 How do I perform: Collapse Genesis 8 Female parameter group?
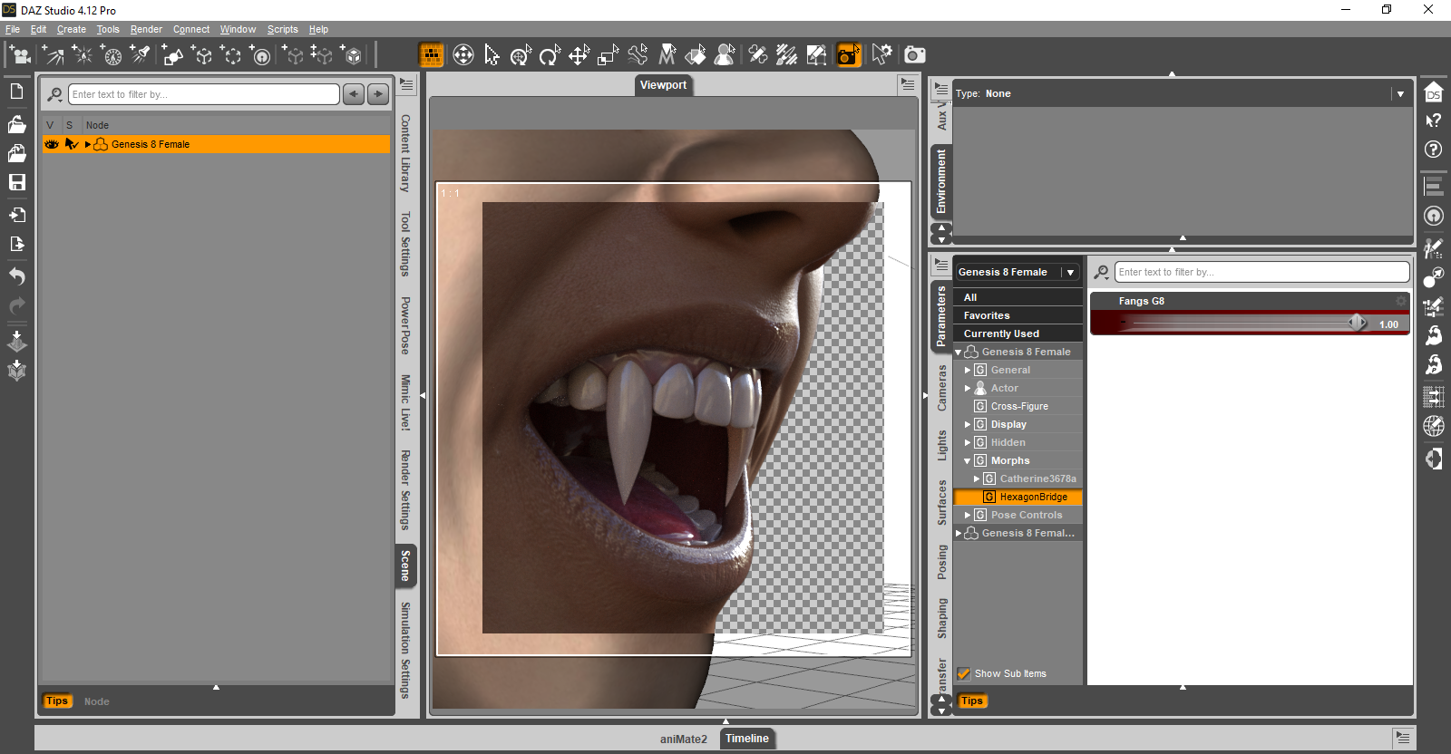point(959,352)
